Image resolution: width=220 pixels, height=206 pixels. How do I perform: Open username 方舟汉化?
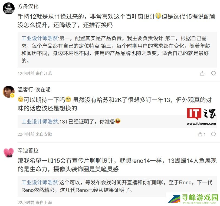click(28, 6)
